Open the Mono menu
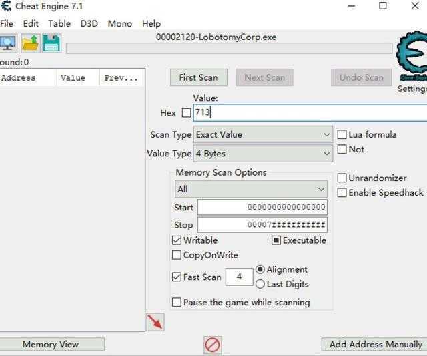The width and height of the screenshot is (427, 356). click(120, 24)
